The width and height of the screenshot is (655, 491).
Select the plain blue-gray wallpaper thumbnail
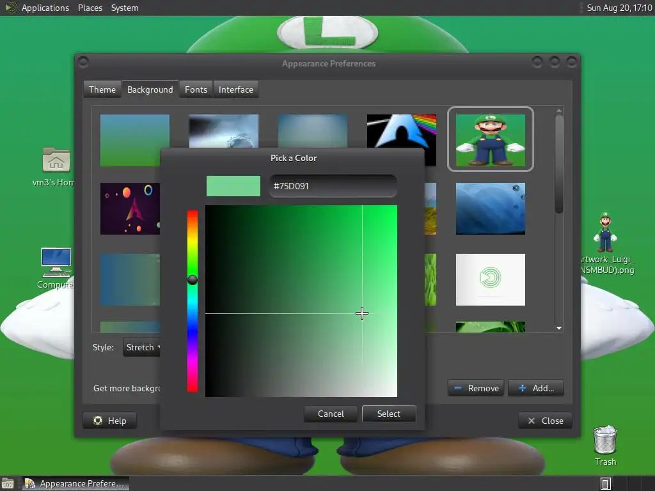[312, 130]
